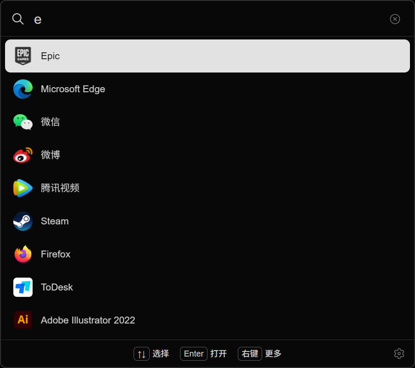Screen dimensions: 415x368
Task: Select the '微信' result text
Action: point(50,122)
